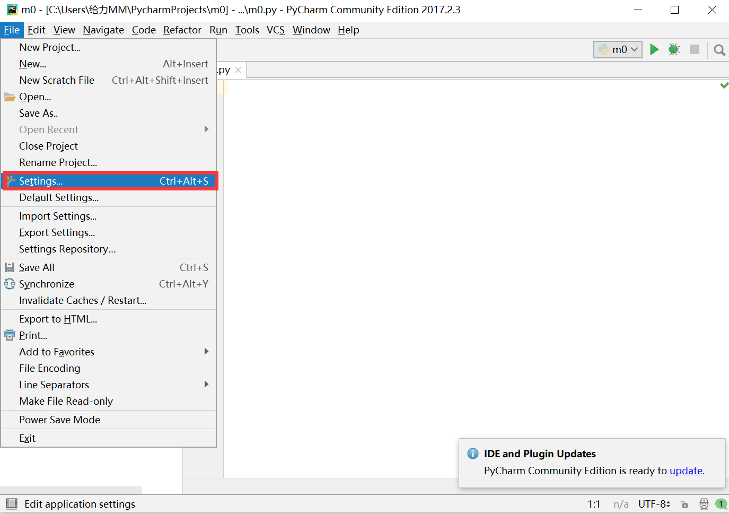Choose Close Project
Screen dimensions: 729x514
pyautogui.click(x=109, y=146)
